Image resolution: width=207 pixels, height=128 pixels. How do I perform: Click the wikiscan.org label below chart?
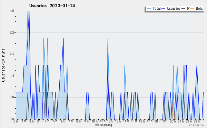pos(103,125)
